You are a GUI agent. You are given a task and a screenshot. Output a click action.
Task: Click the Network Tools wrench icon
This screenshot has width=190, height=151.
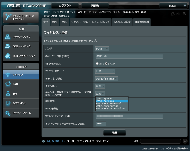click(x=8, y=113)
